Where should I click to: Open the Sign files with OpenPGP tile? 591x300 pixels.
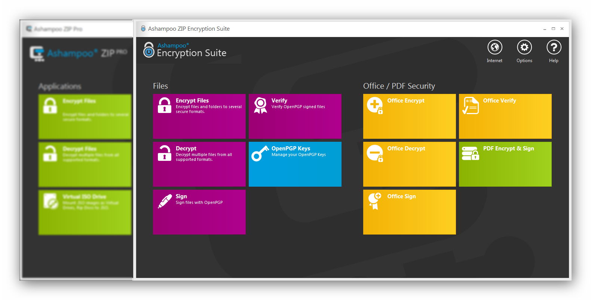click(x=199, y=212)
